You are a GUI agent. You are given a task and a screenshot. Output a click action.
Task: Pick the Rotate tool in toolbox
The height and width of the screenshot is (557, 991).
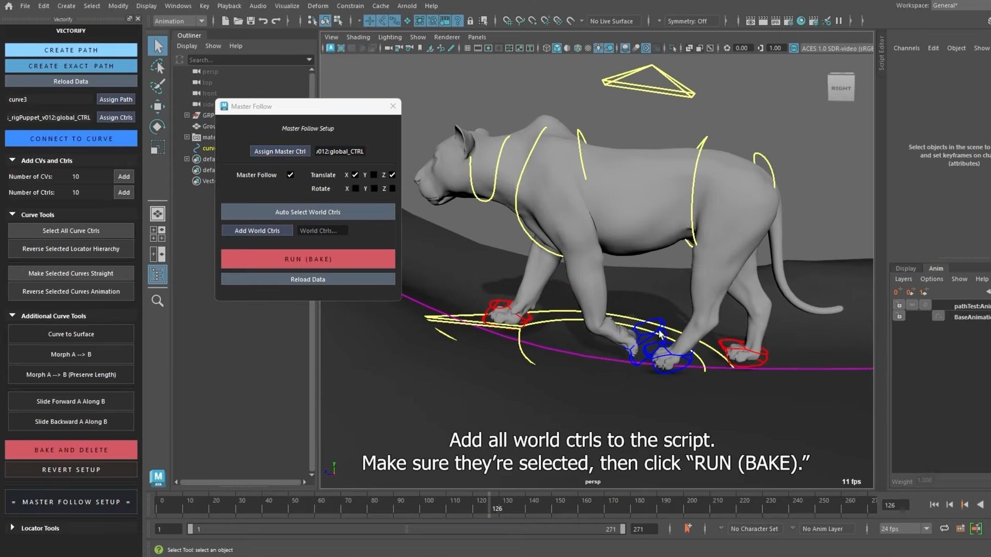(x=157, y=127)
